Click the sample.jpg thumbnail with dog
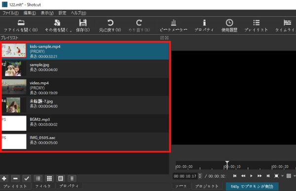The image size is (296, 191). 13,69
